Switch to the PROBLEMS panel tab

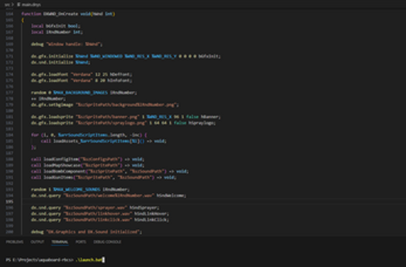click(14, 242)
